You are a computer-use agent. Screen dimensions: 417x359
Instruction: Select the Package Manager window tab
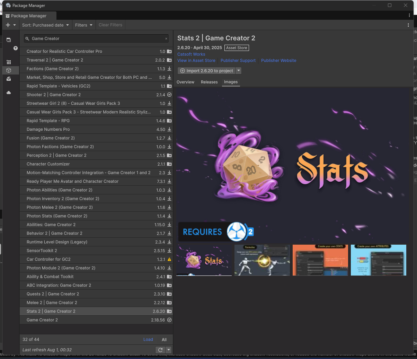pyautogui.click(x=29, y=16)
